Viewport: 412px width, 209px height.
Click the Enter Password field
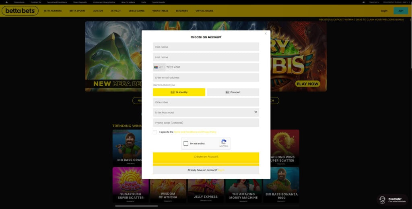(206, 112)
